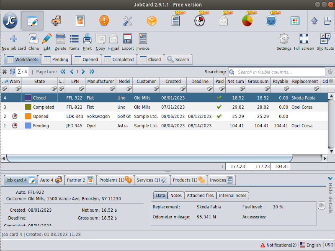
Task: Copy the selected job card
Action: pyautogui.click(x=100, y=42)
